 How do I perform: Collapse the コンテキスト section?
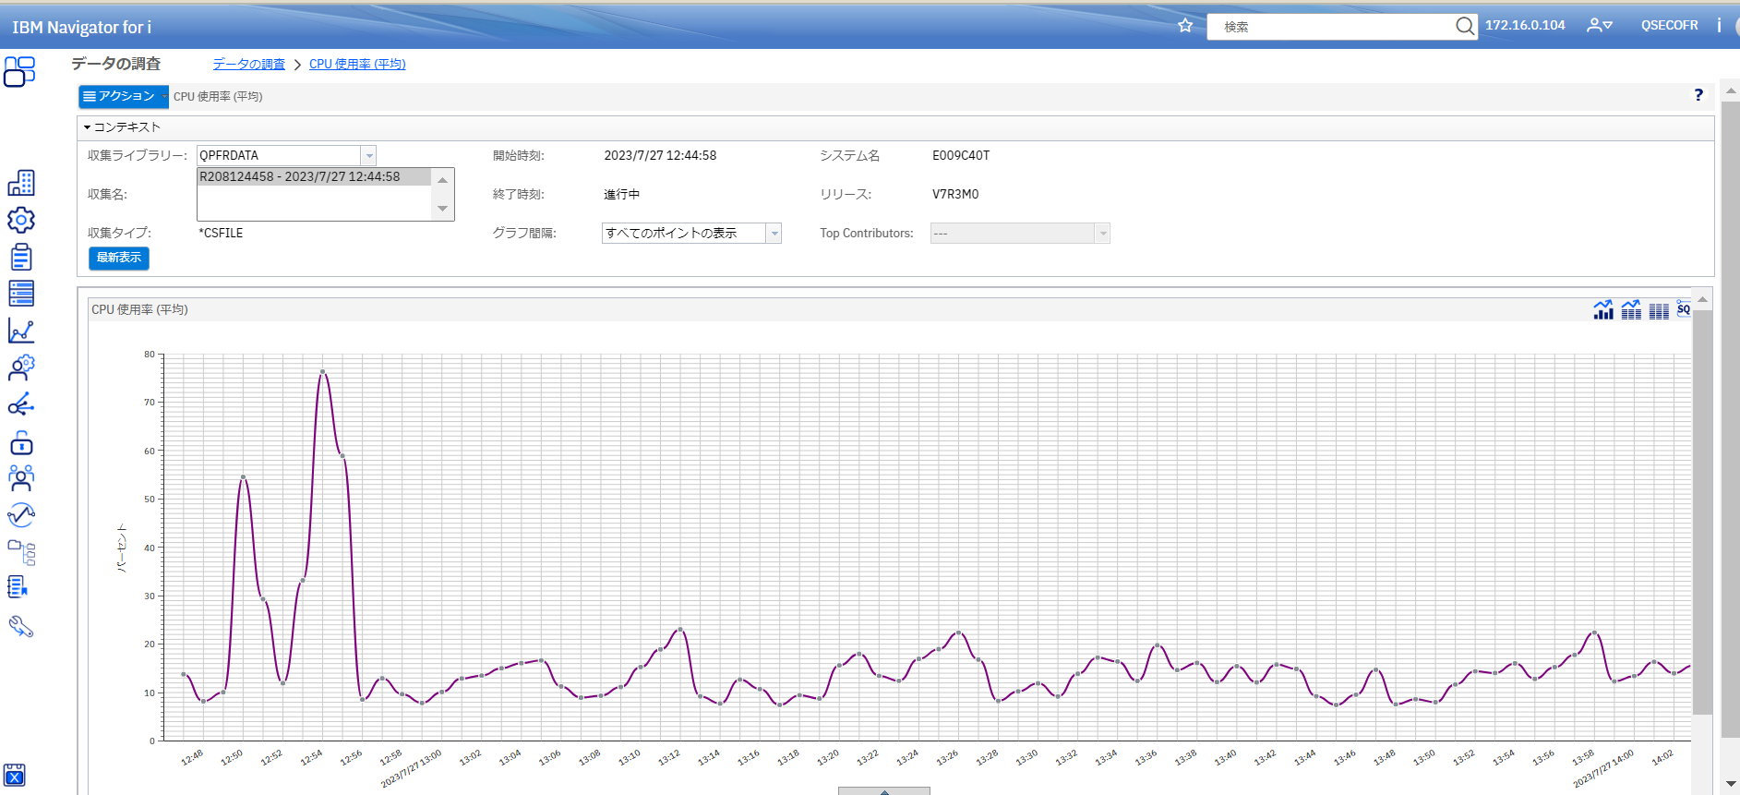(122, 126)
